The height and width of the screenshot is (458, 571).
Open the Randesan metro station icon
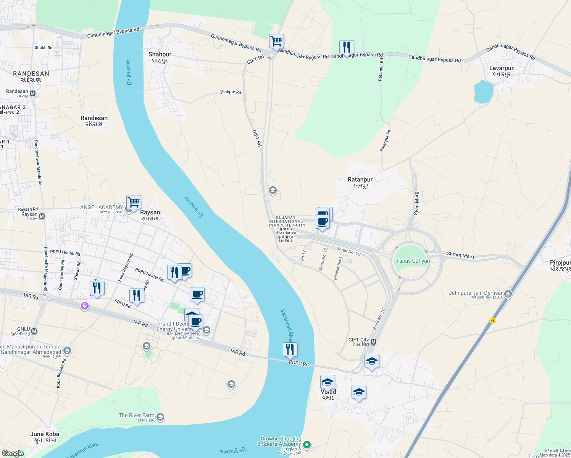(x=33, y=93)
